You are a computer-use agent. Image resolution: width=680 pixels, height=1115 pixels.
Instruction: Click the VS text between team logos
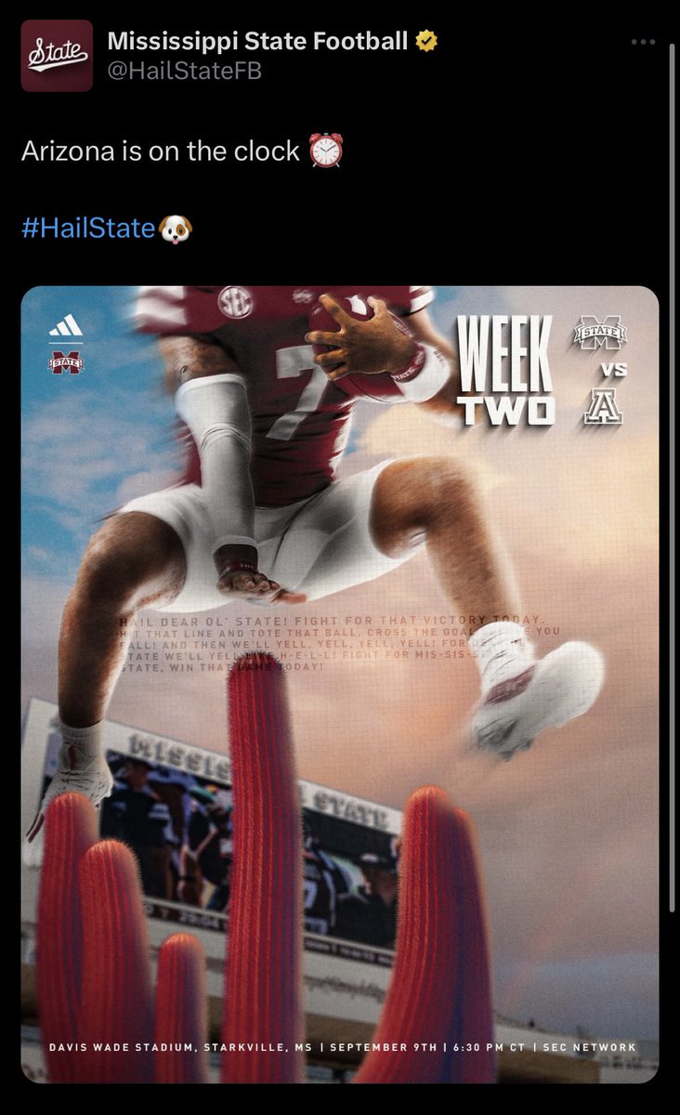click(x=613, y=370)
